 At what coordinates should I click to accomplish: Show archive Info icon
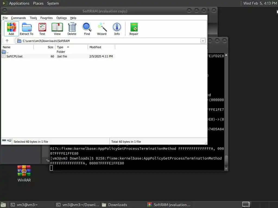click(117, 29)
